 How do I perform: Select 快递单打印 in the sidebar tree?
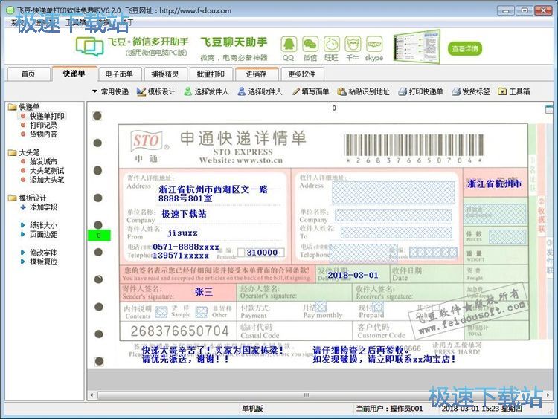tap(47, 116)
